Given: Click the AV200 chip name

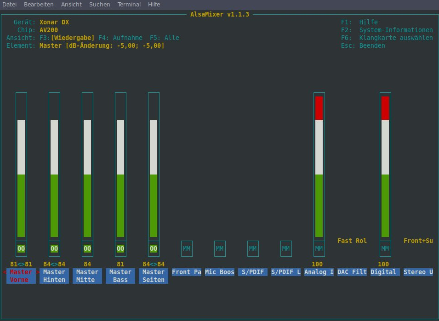Looking at the screenshot, I should (49, 30).
